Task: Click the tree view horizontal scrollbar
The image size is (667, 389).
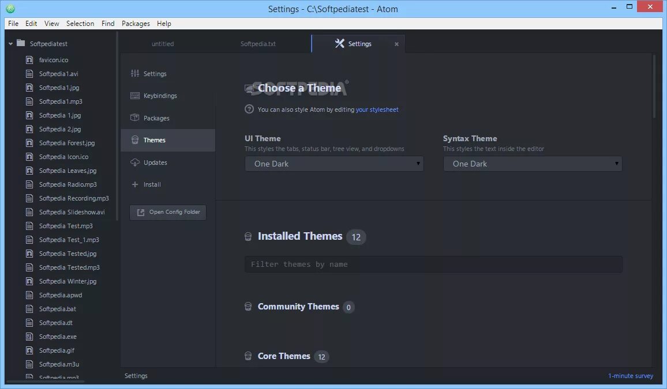Action: pos(46,381)
